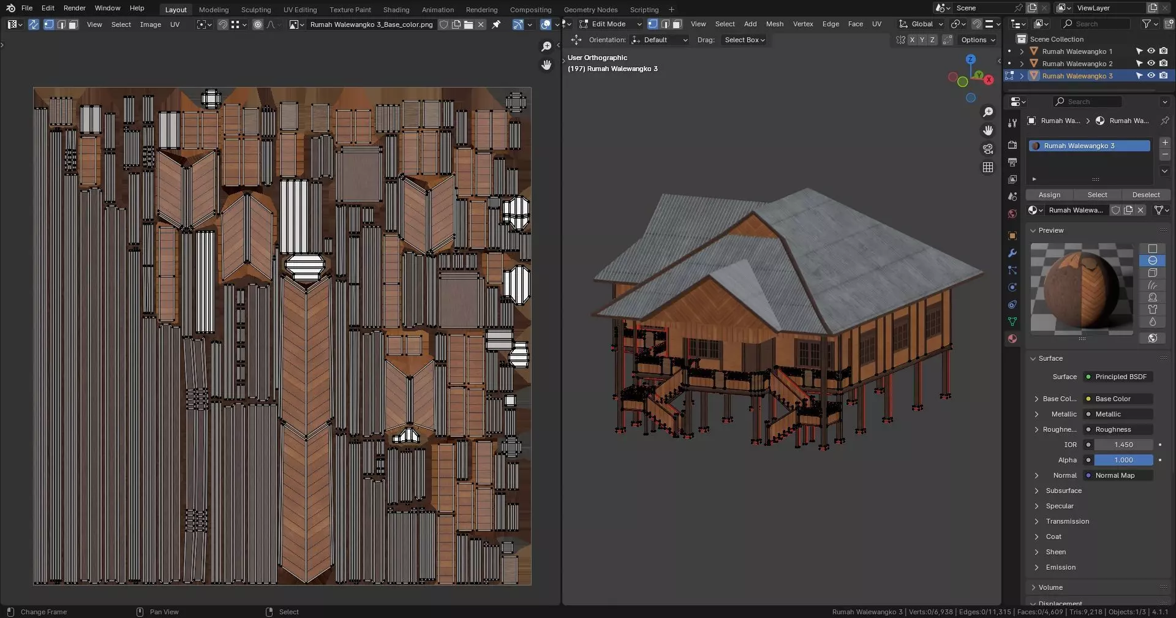Viewport: 1176px width, 618px height.
Task: Disable Rumah Walewangko 1 in renders
Action: coord(1164,51)
